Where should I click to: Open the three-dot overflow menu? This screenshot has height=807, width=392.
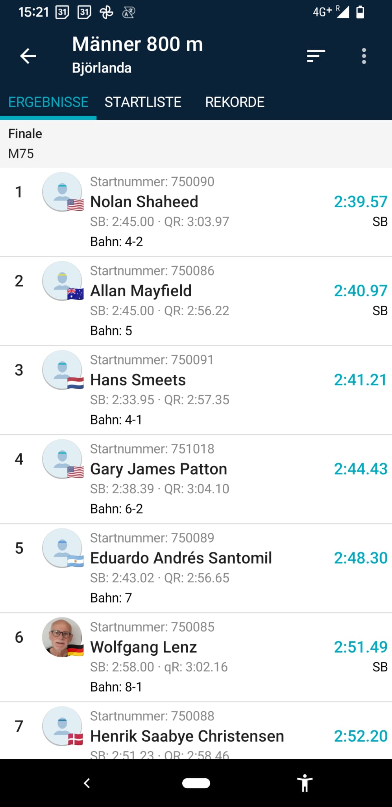click(x=364, y=56)
